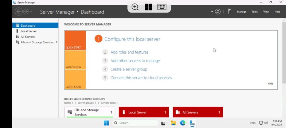Click the Local Server icon in sidebar

pyautogui.click(x=17, y=31)
